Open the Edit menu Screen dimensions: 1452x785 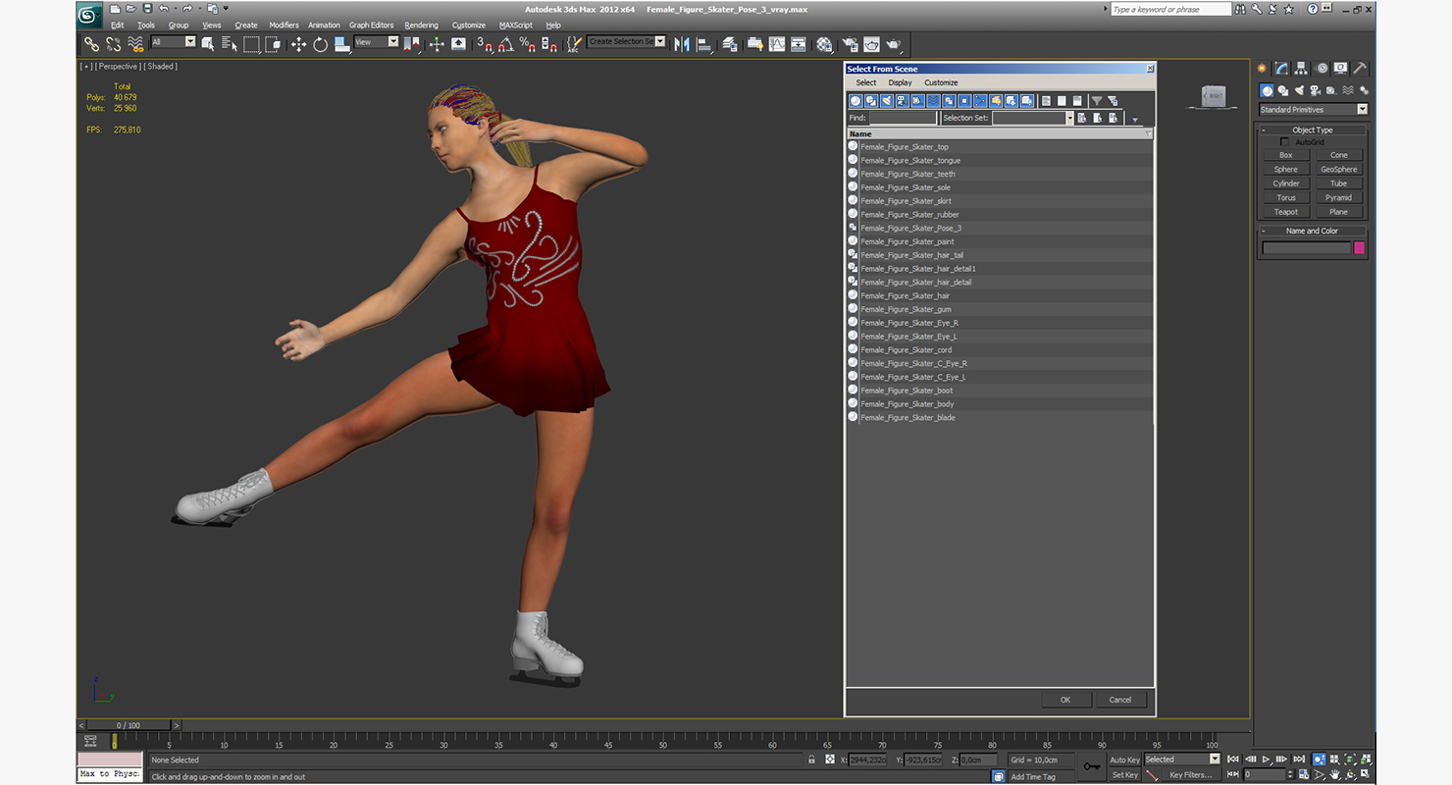click(x=118, y=25)
